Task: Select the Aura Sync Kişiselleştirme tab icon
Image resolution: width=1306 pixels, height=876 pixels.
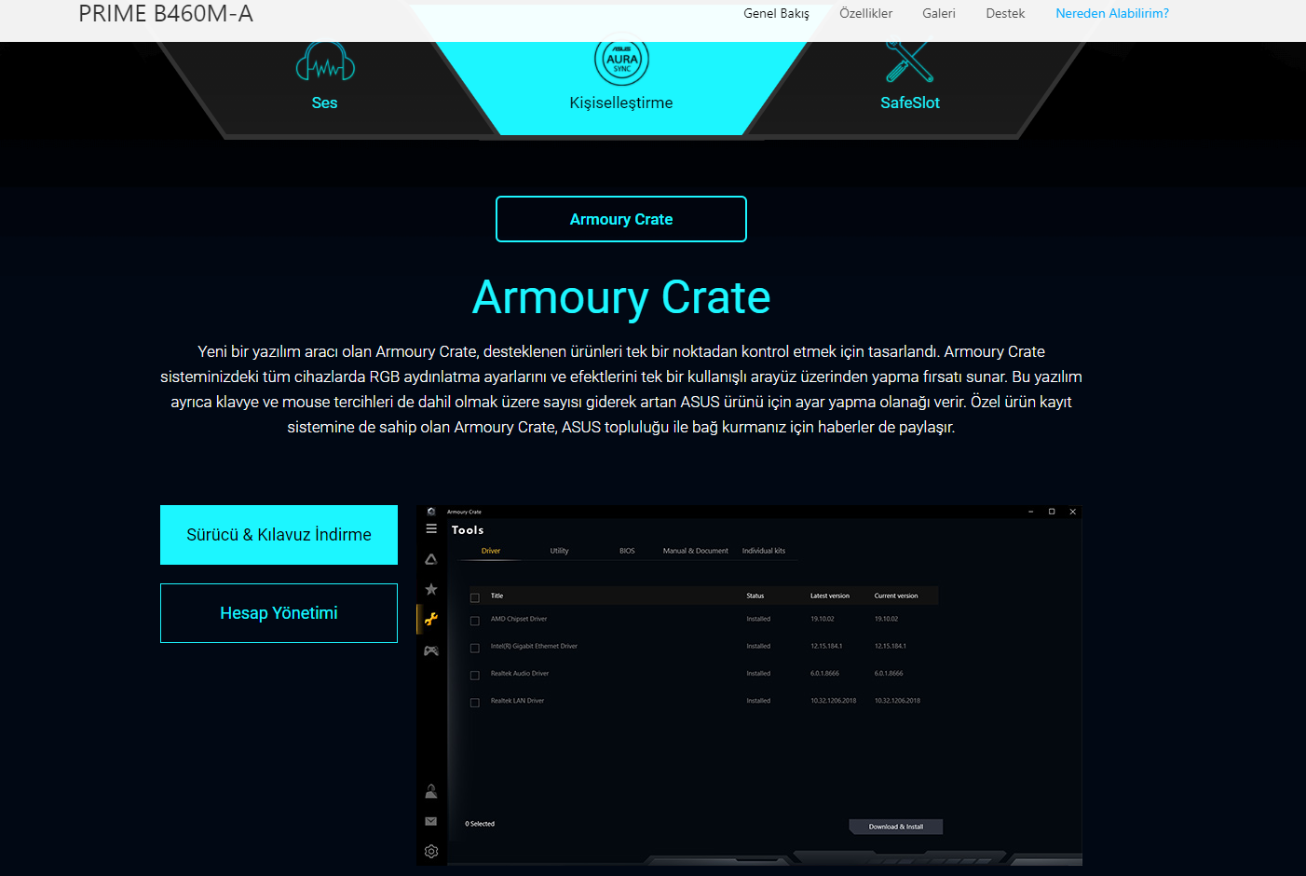Action: (621, 61)
